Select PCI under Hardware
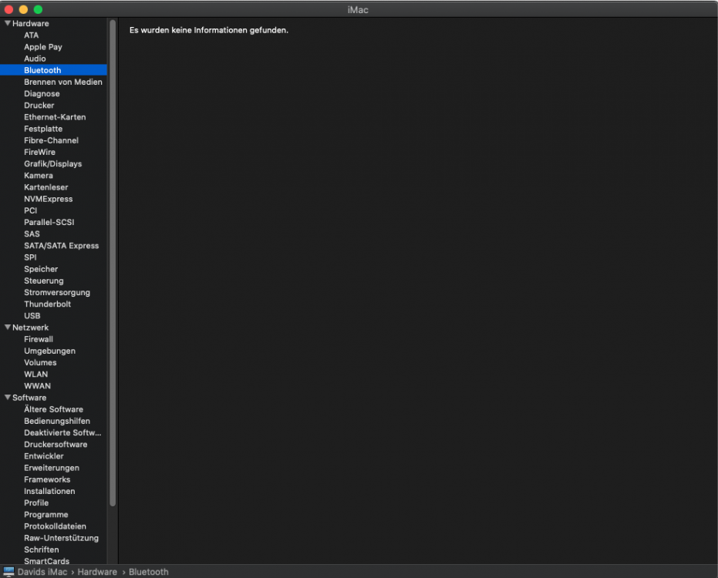Screen dimensions: 718x578 pyautogui.click(x=31, y=210)
